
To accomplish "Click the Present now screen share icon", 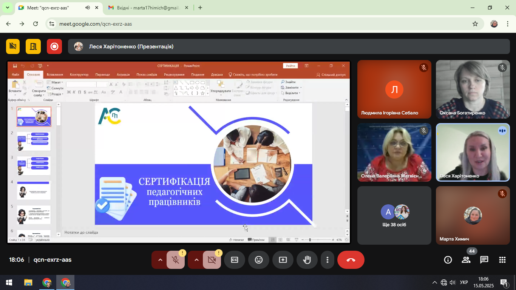I will (x=283, y=260).
